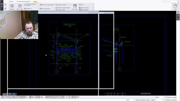Toggle snap to perpendicular points
The image size is (180, 101).
[61, 97]
